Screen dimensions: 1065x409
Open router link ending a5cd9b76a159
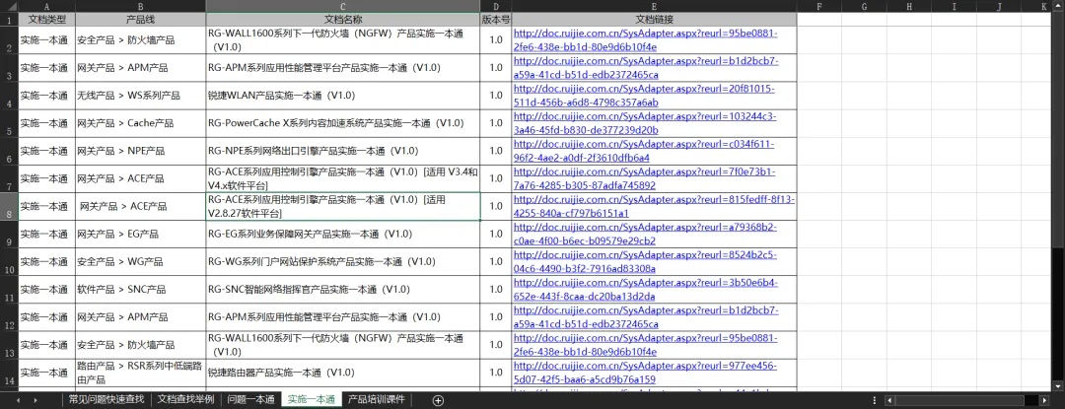pos(645,373)
